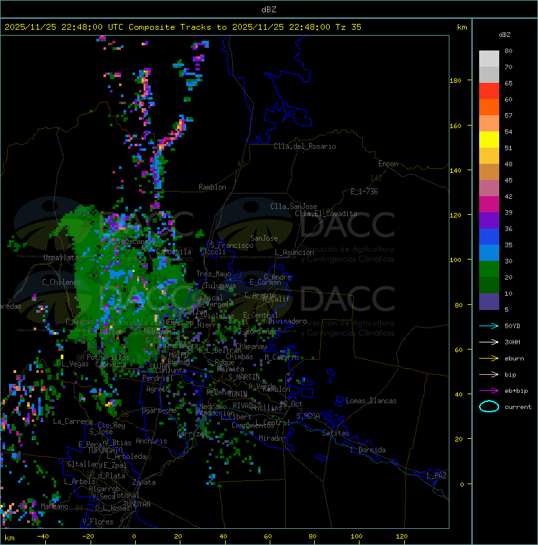Click the 'Anchoris' map label
538x545 pixels.
pyautogui.click(x=151, y=441)
